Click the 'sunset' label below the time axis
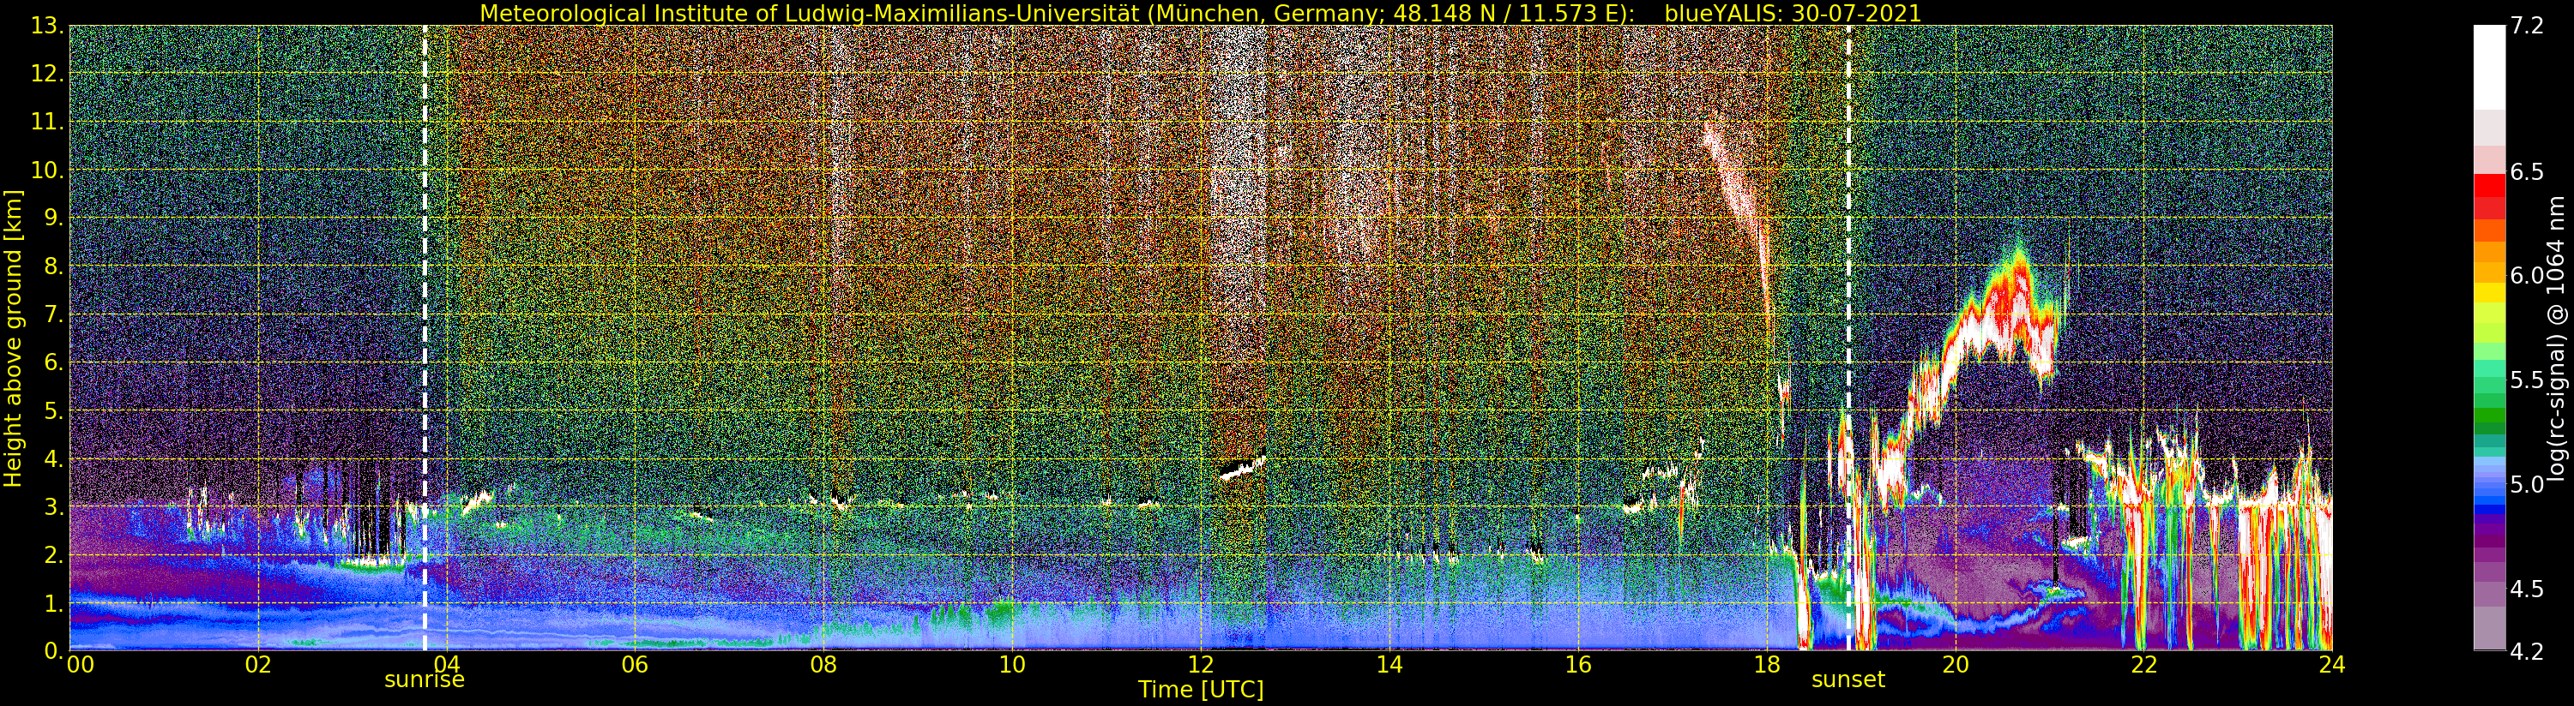The height and width of the screenshot is (706, 2574). point(1848,680)
